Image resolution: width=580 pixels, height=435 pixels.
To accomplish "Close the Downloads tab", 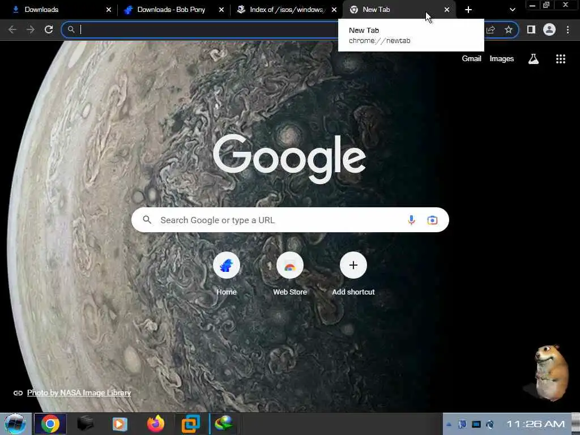I will pyautogui.click(x=109, y=10).
